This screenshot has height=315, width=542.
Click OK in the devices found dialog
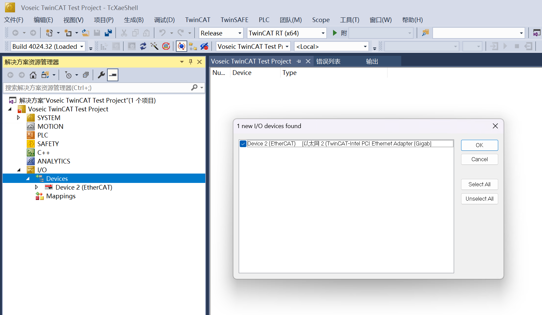pos(479,145)
